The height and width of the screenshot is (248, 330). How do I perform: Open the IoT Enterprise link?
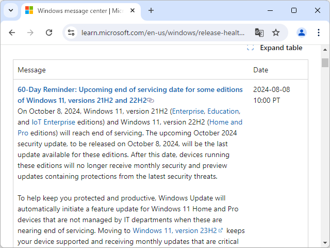(x=54, y=122)
